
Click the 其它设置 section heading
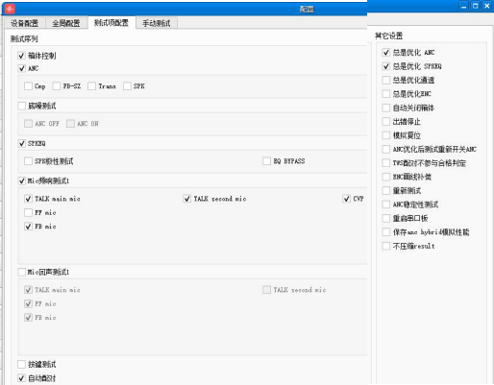[389, 36]
